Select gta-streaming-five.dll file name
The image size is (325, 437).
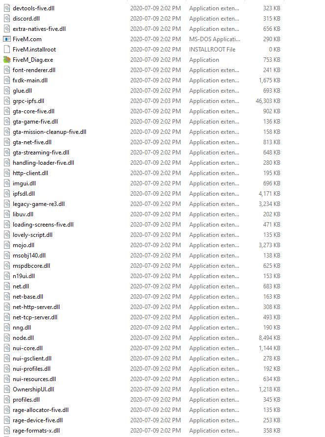point(41,153)
